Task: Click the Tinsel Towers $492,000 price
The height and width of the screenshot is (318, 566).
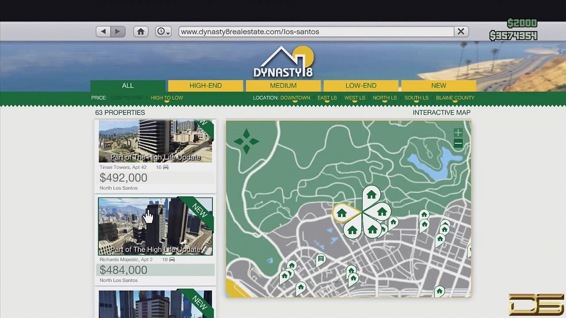Action: pyautogui.click(x=124, y=178)
